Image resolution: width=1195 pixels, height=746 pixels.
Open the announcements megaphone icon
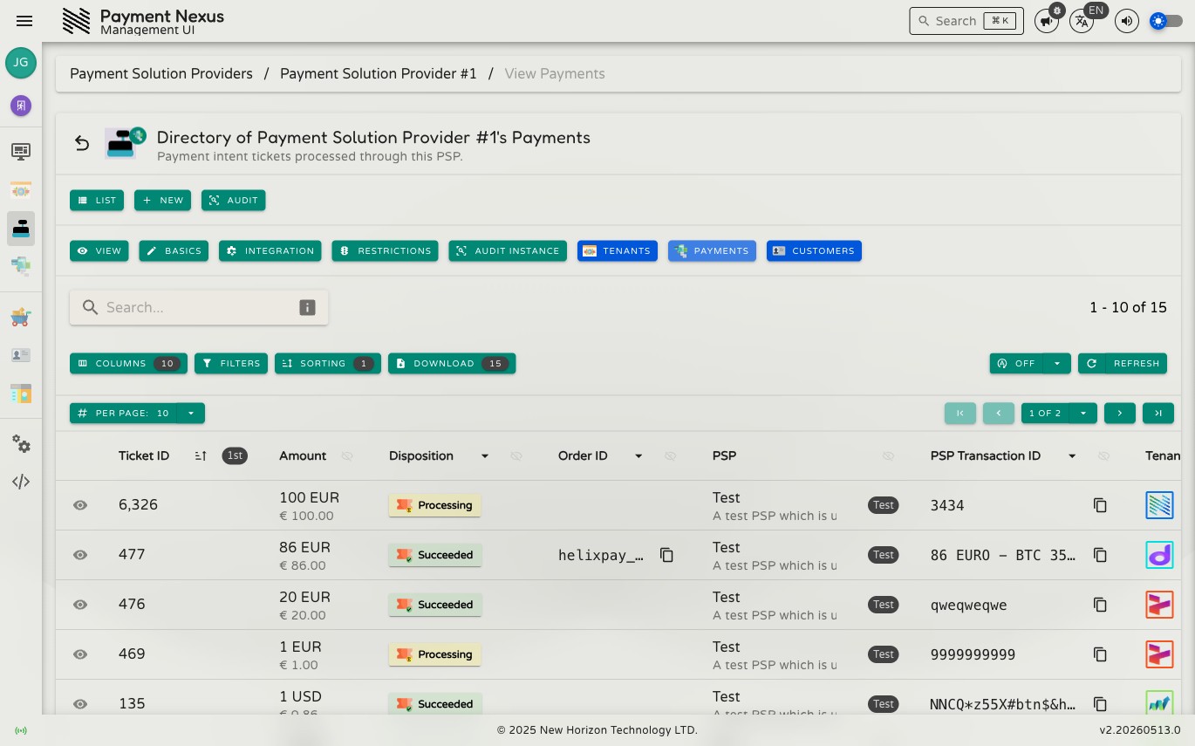[1046, 21]
